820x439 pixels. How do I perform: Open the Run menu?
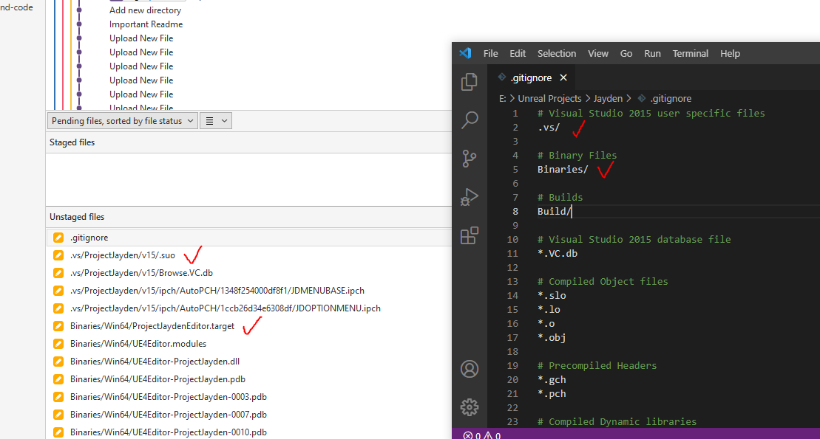click(652, 54)
